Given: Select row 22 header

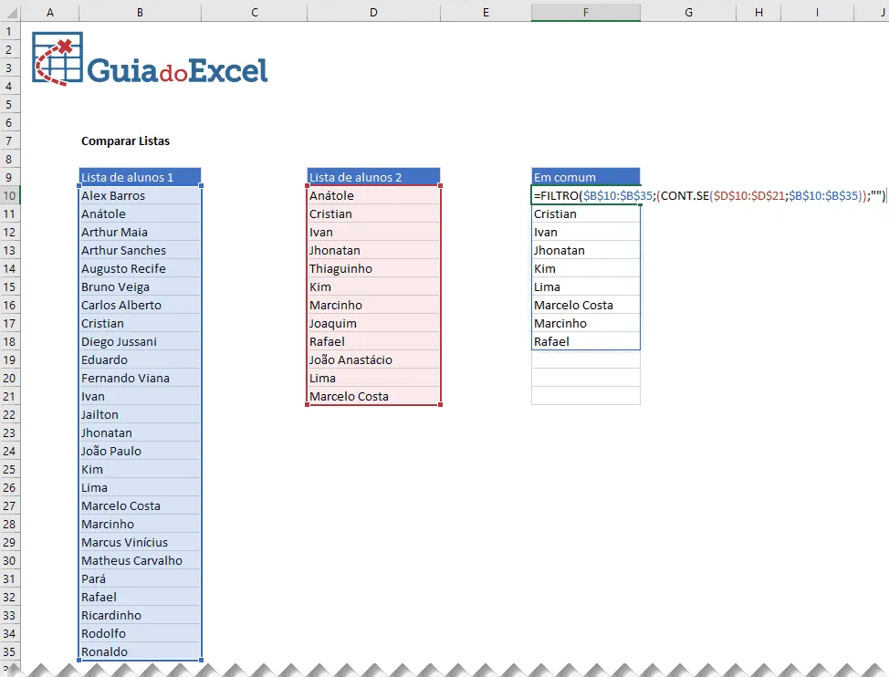Looking at the screenshot, I should coord(10,415).
